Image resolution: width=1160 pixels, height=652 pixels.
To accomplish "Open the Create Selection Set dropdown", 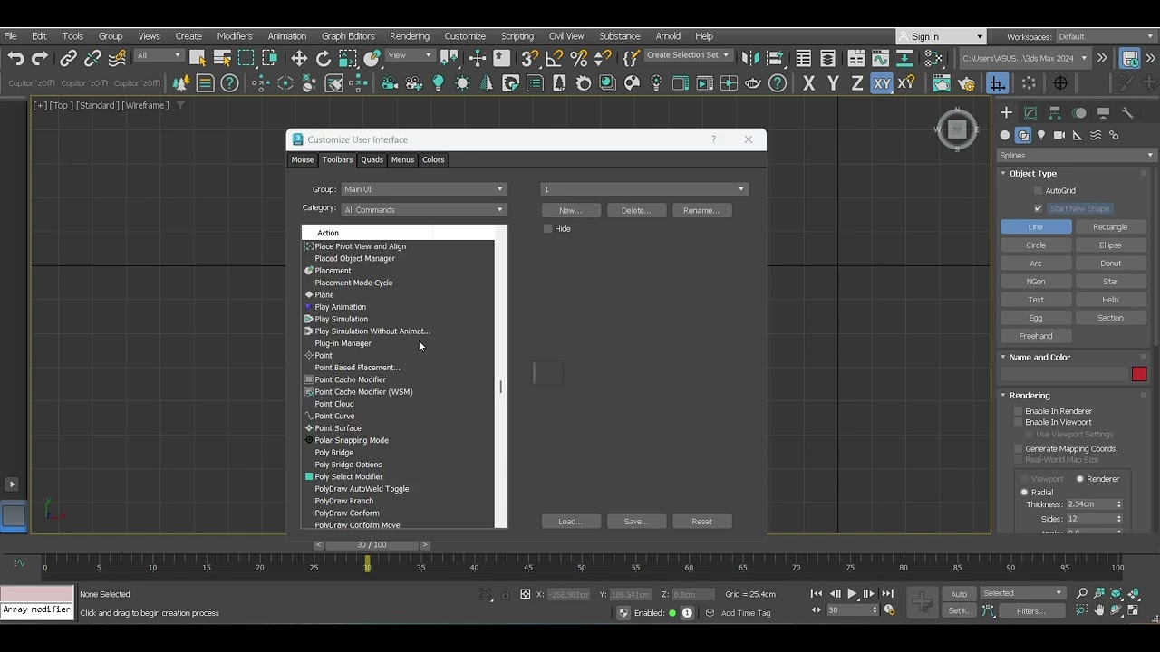I will click(687, 55).
